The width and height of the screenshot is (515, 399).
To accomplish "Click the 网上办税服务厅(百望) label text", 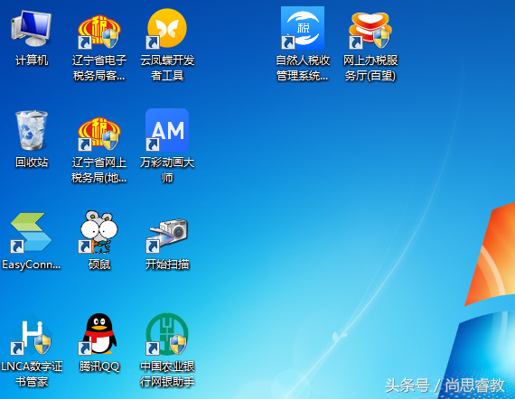I will click(370, 68).
